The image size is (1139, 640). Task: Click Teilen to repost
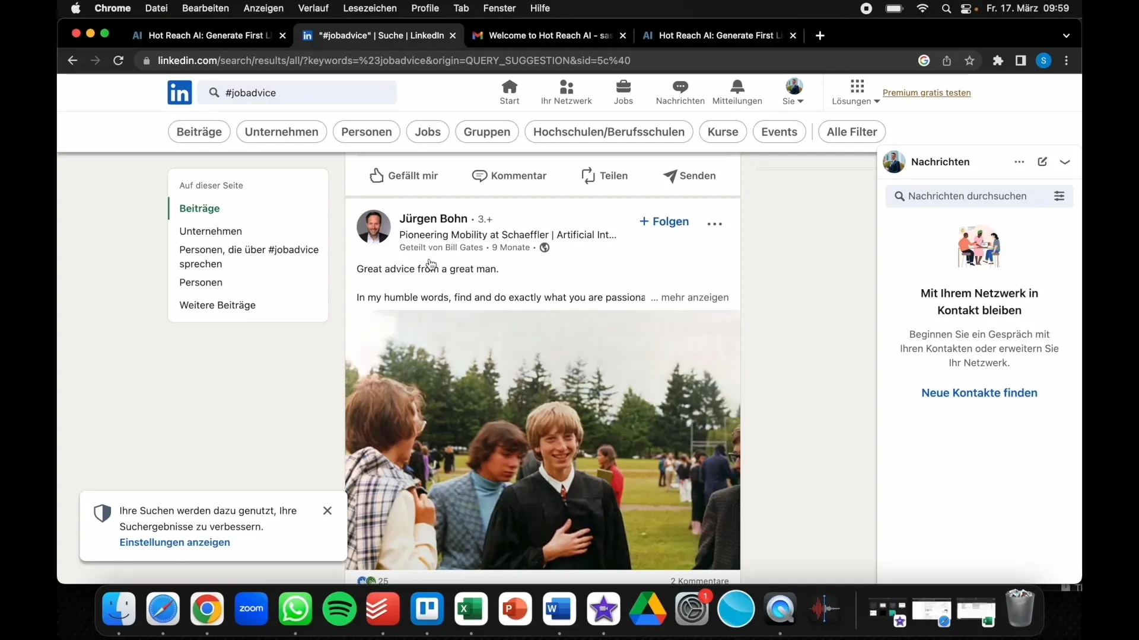click(604, 175)
